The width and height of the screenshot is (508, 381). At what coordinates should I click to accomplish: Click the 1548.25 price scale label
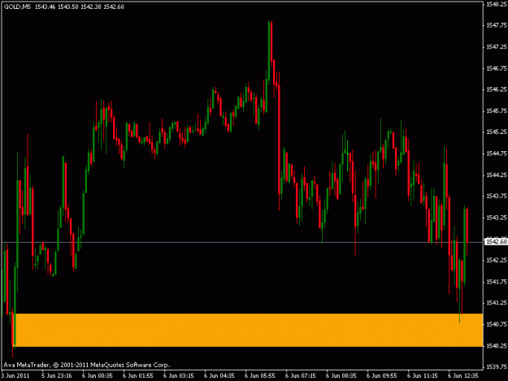[x=497, y=4]
